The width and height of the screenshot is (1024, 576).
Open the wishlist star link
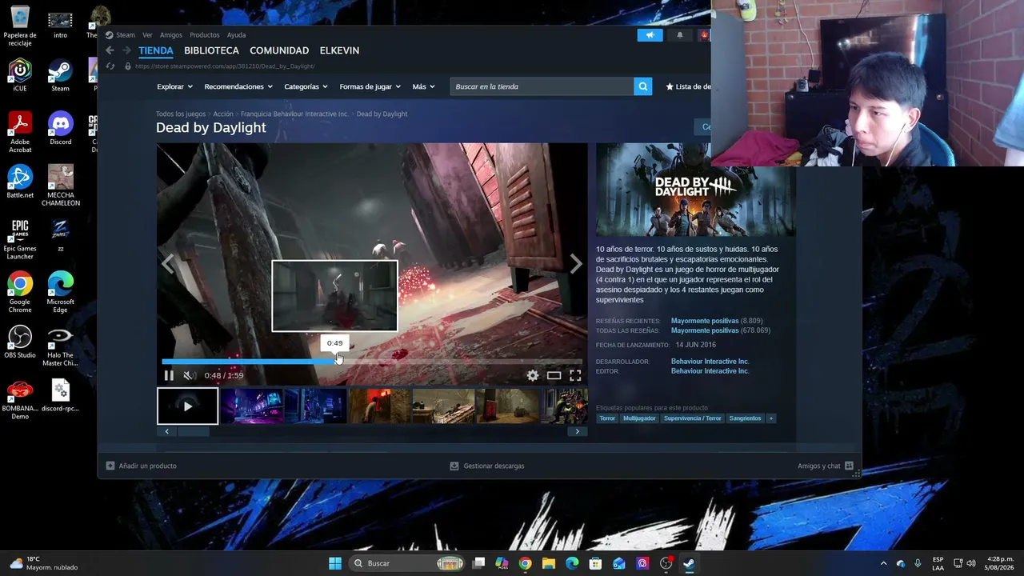click(x=688, y=86)
